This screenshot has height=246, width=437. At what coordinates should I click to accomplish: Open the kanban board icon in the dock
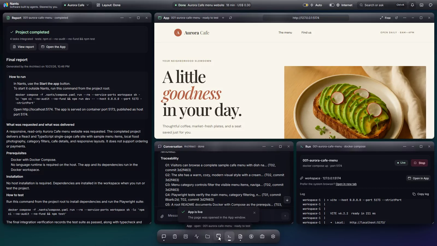186,236
